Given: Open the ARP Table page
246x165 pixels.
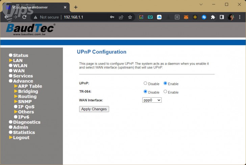Looking at the screenshot, I should (30, 86).
